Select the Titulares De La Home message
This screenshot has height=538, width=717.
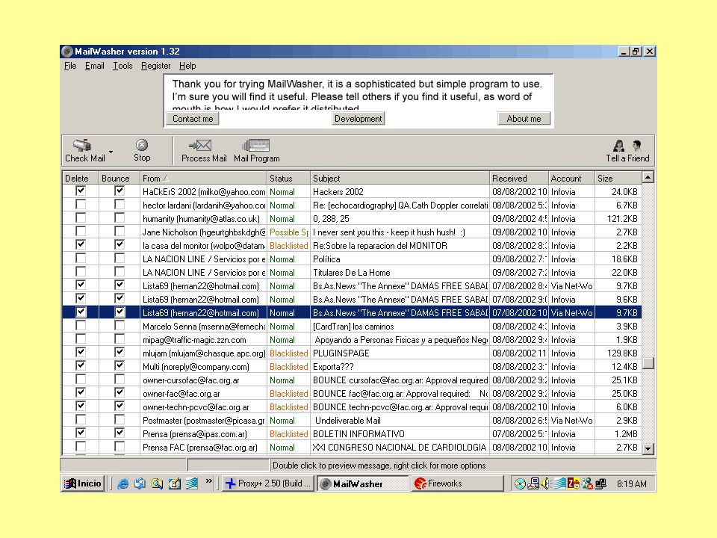coord(352,272)
